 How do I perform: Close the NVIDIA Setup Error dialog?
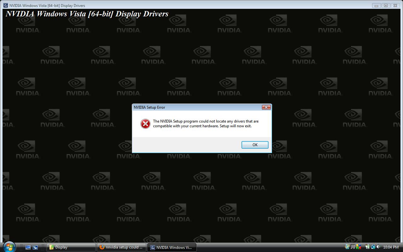click(266, 107)
